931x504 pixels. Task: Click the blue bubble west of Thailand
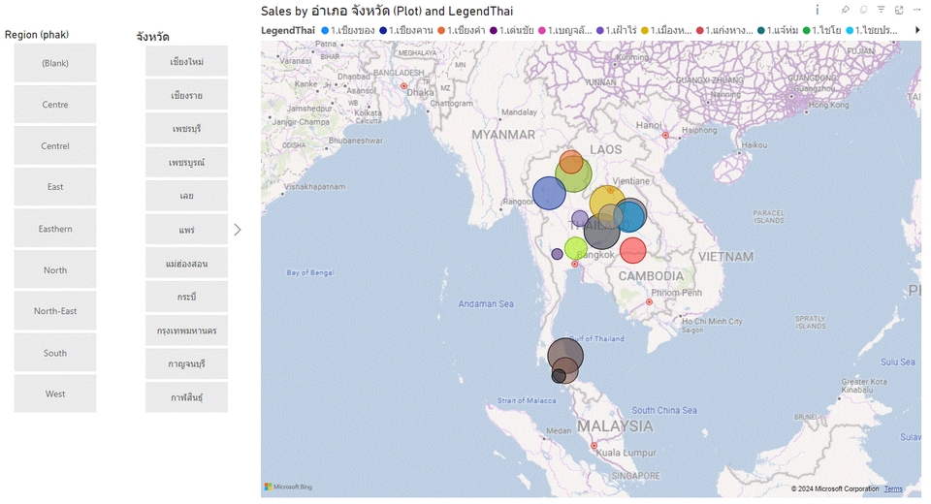[x=547, y=194]
